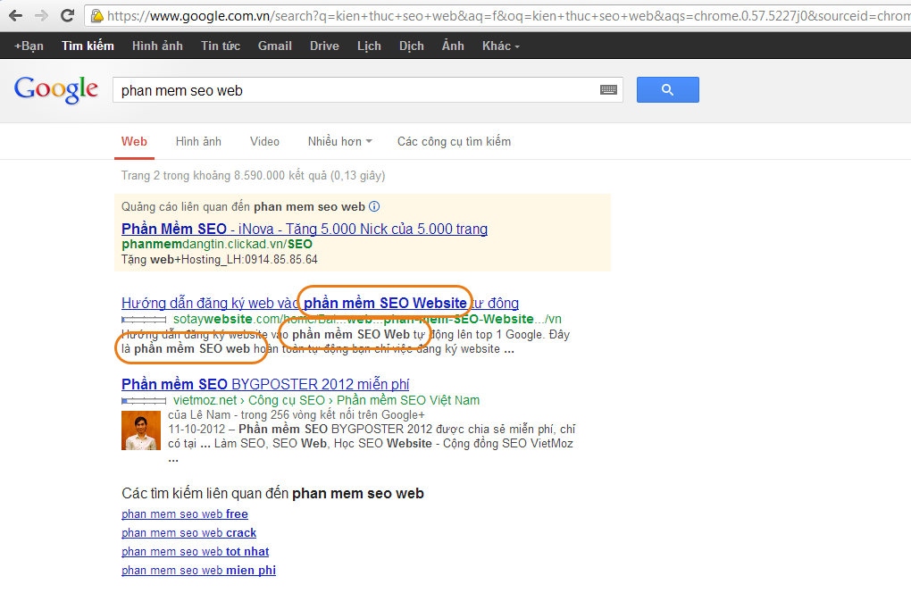Click the browser Forward arrow
The width and height of the screenshot is (911, 593).
(41, 16)
